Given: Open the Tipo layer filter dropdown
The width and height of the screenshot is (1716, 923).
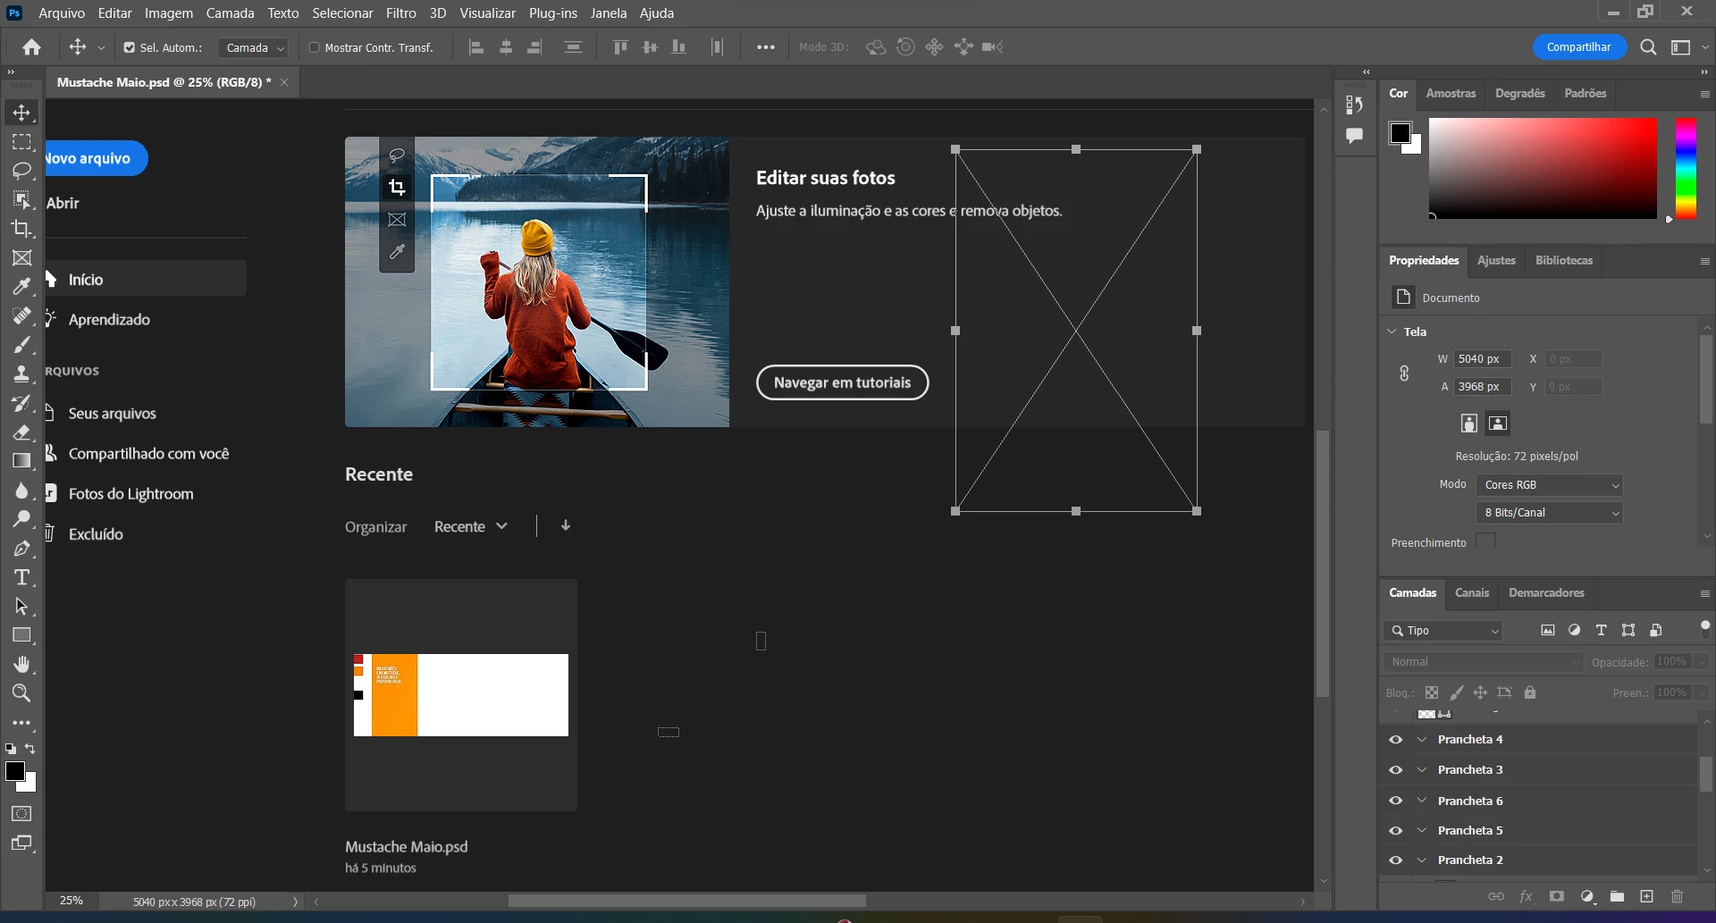Looking at the screenshot, I should [x=1444, y=631].
